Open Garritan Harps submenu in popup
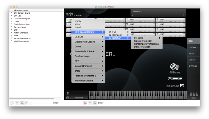This screenshot has width=209, height=119. (x=88, y=56)
